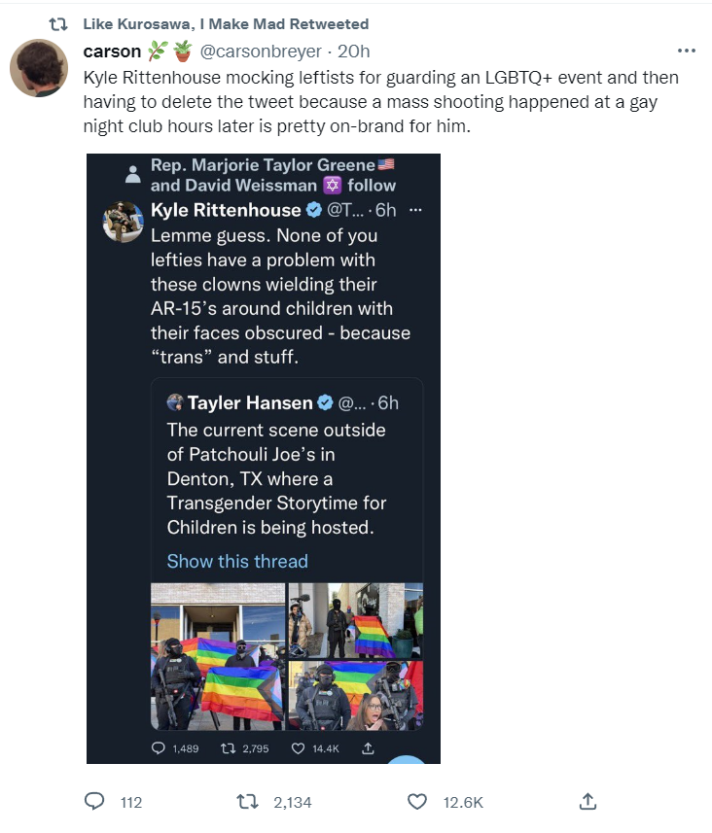
Task: Open the share icon on carson's tweet
Action: (x=587, y=801)
